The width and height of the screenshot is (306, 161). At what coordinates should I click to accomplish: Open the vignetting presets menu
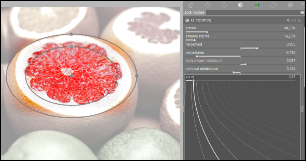(x=300, y=21)
